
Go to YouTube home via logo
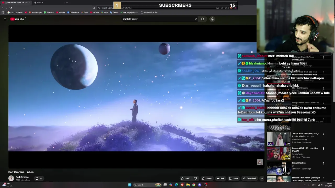point(17,19)
